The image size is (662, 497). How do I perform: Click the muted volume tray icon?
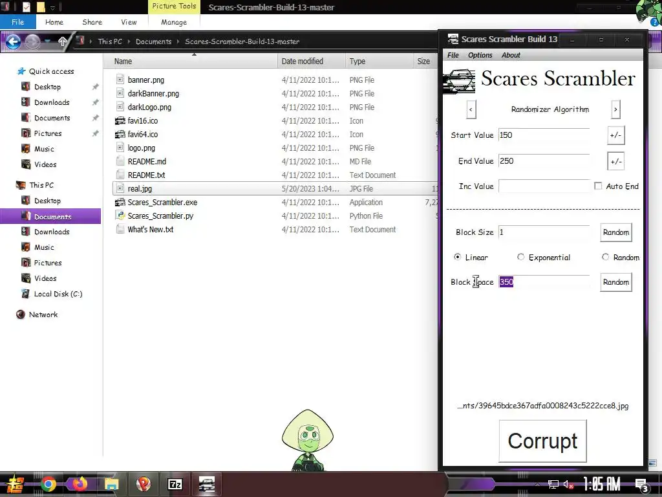(568, 484)
